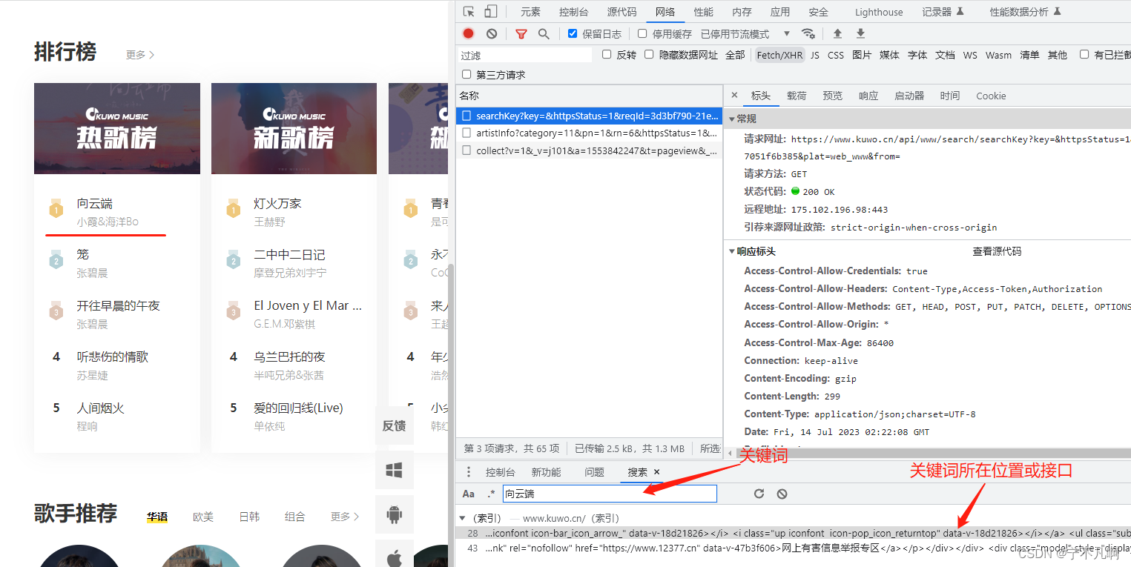This screenshot has width=1131, height=567.
Task: Click the Apple download icon
Action: (x=394, y=556)
